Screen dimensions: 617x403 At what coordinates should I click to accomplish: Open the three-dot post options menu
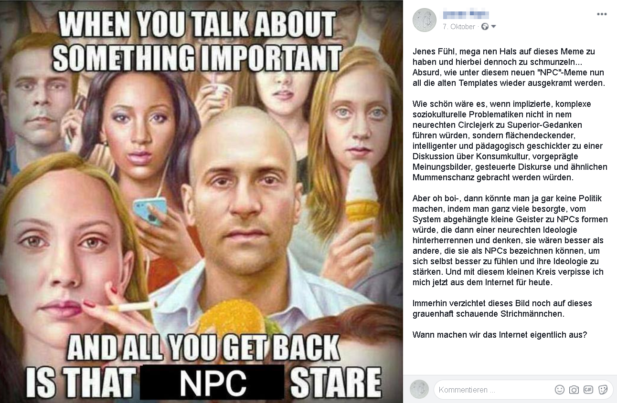(x=602, y=14)
